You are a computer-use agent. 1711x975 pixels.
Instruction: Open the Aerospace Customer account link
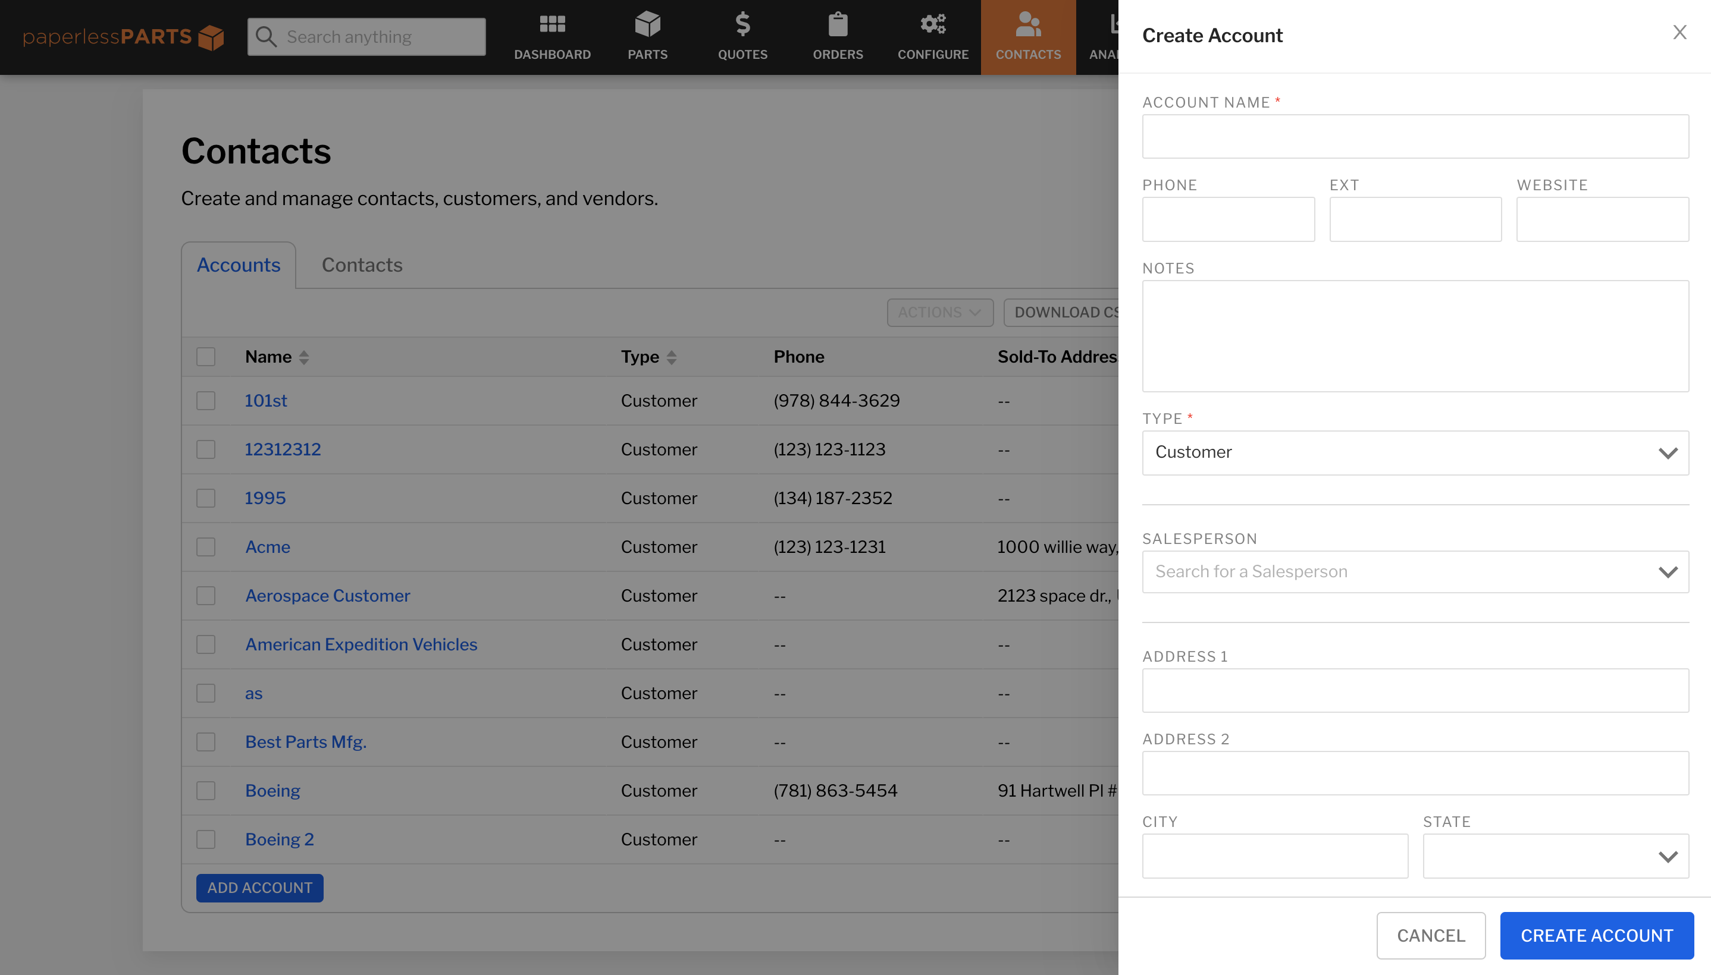[327, 595]
